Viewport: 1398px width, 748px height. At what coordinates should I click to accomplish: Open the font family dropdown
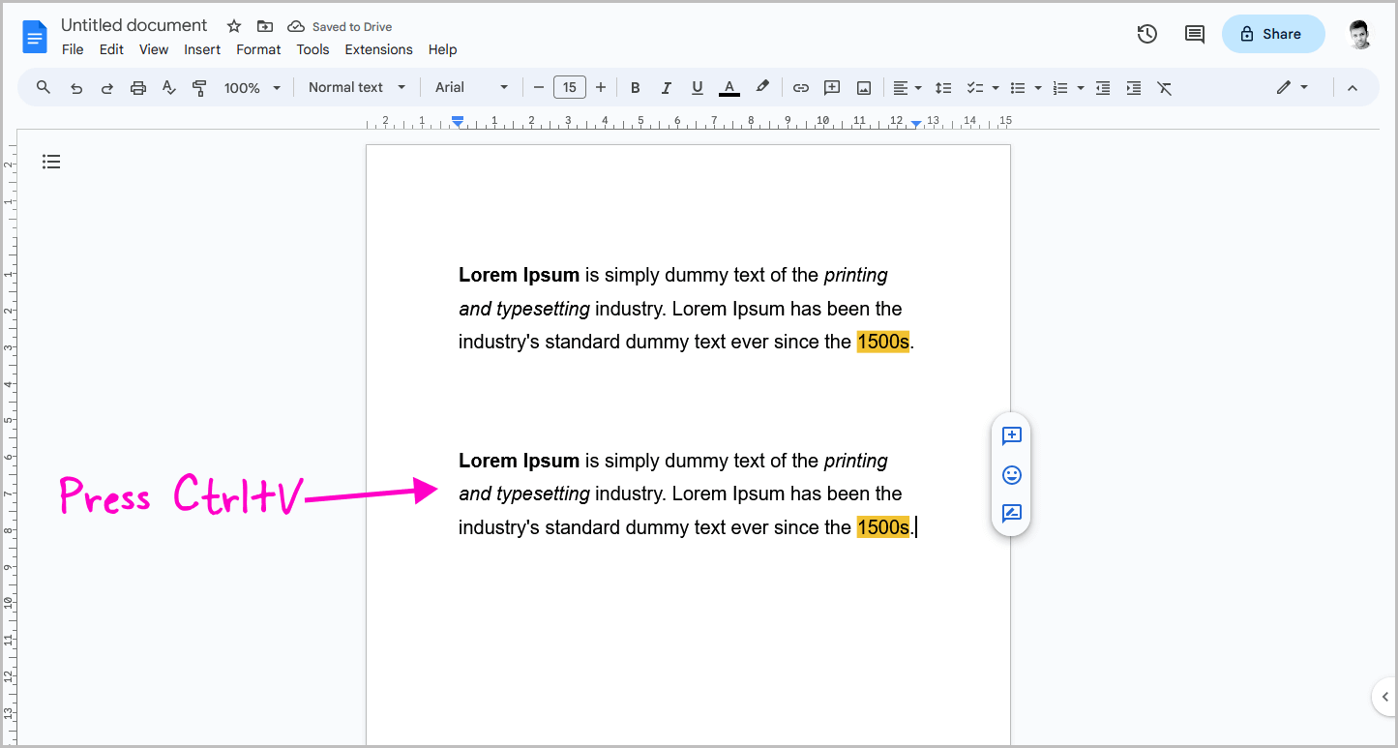coord(471,87)
